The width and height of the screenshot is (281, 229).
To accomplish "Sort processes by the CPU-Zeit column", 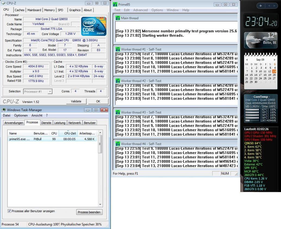I will coord(68,134).
